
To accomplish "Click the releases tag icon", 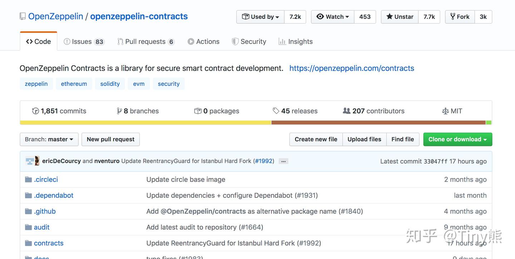I will tap(276, 111).
